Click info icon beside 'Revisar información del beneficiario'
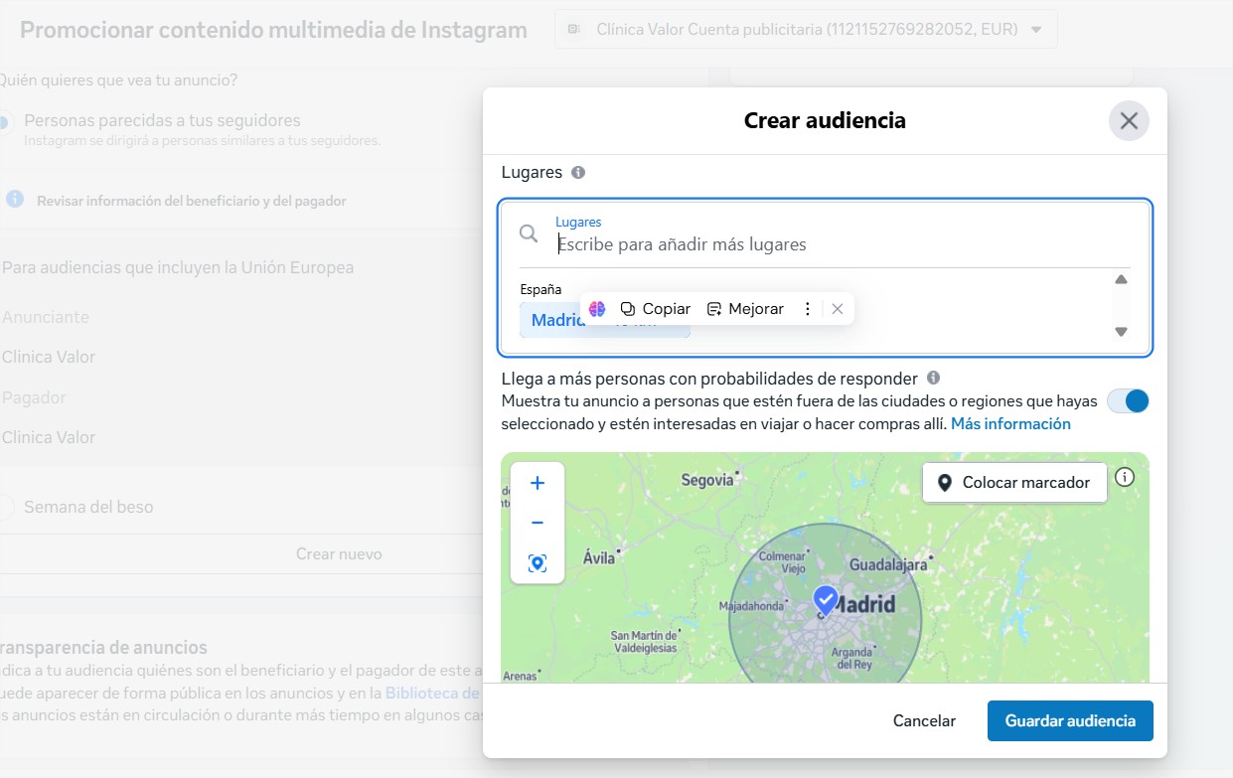The image size is (1233, 778). pos(14,200)
